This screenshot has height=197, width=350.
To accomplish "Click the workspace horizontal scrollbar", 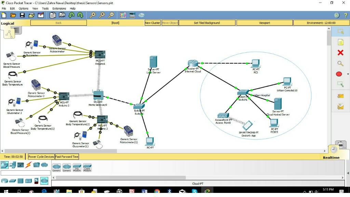I will pyautogui.click(x=163, y=151).
